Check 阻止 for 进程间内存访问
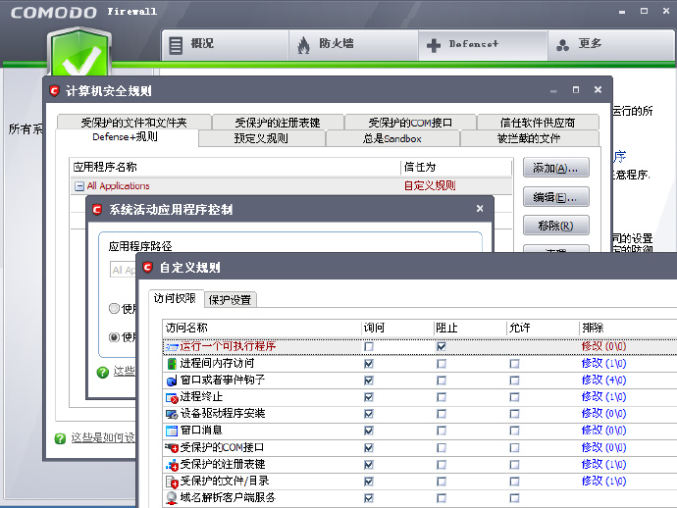The image size is (677, 508). click(442, 364)
